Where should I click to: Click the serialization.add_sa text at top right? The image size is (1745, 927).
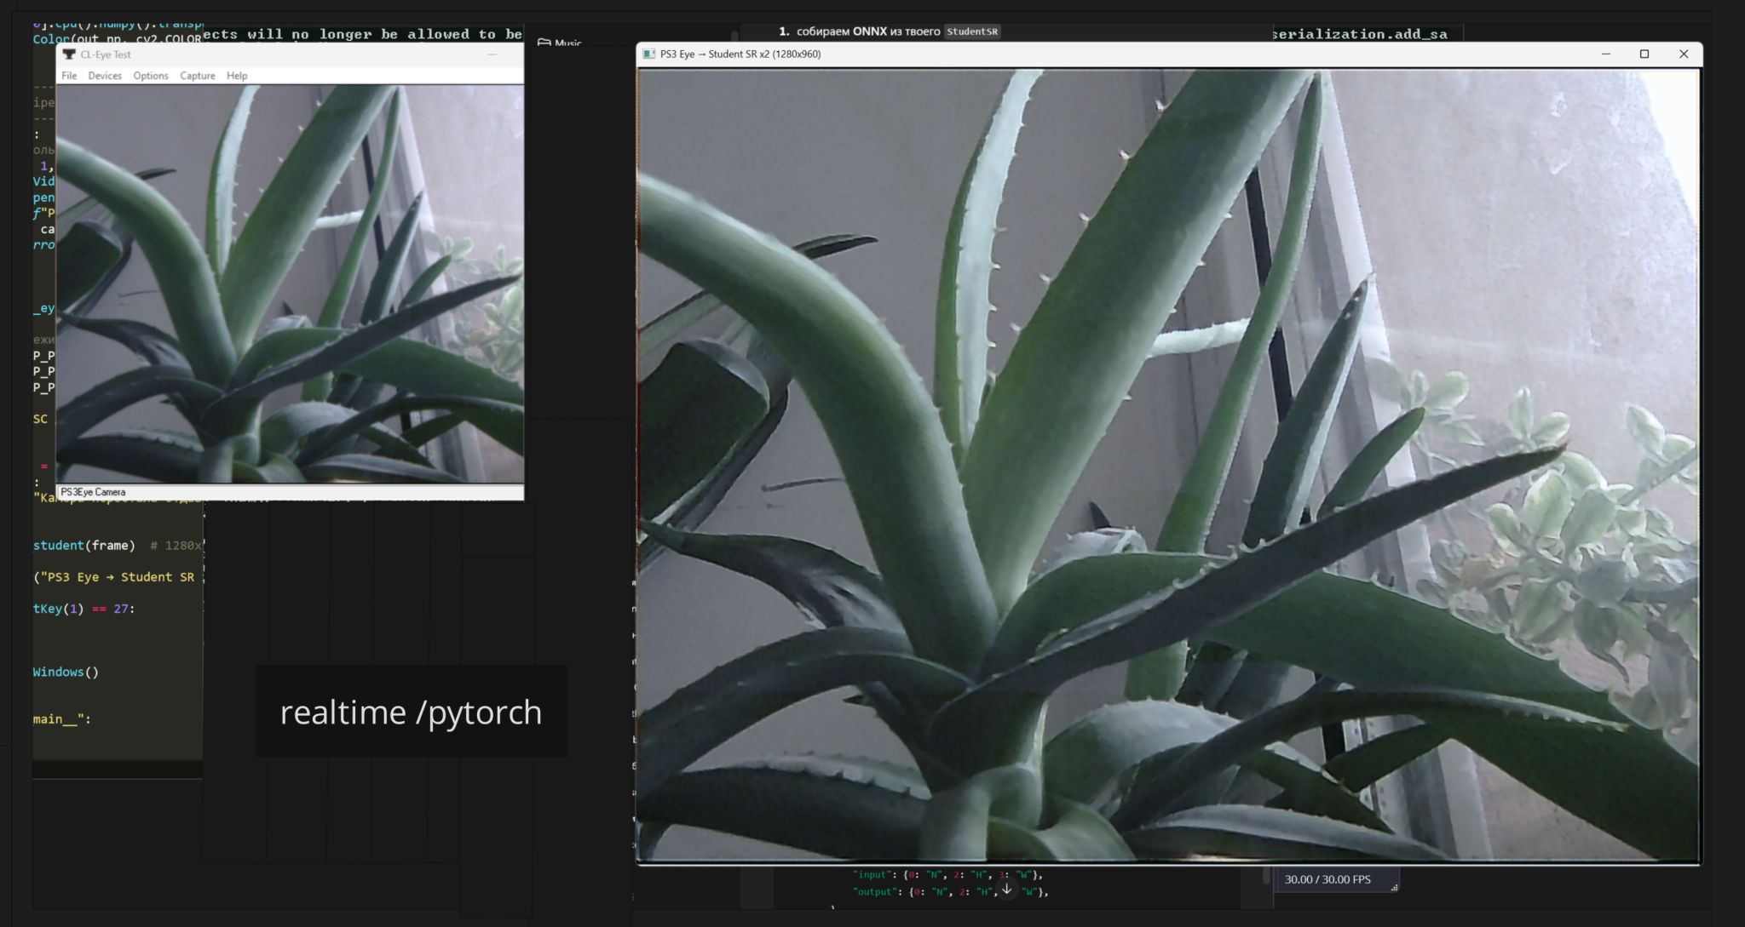(1358, 35)
